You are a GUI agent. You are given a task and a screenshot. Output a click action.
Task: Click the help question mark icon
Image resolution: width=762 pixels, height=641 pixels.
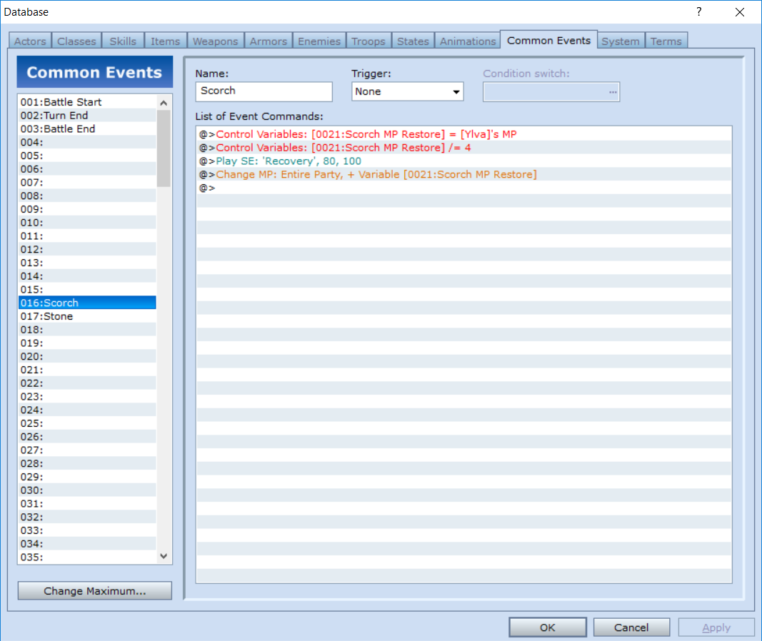point(699,11)
